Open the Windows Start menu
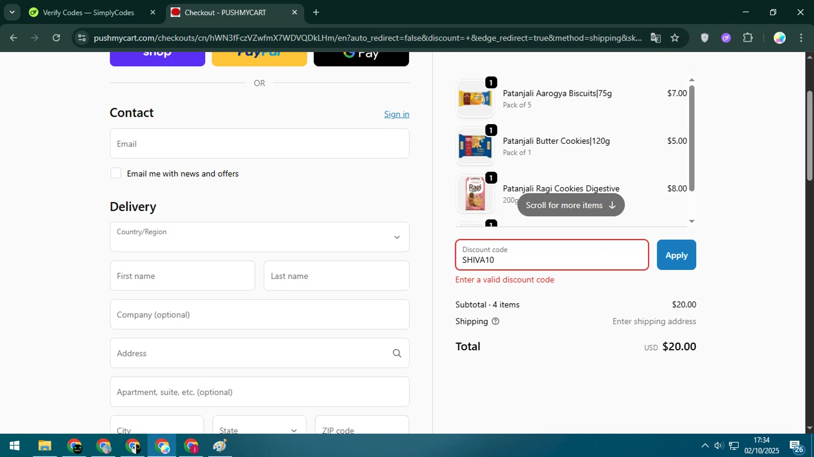 click(x=15, y=446)
